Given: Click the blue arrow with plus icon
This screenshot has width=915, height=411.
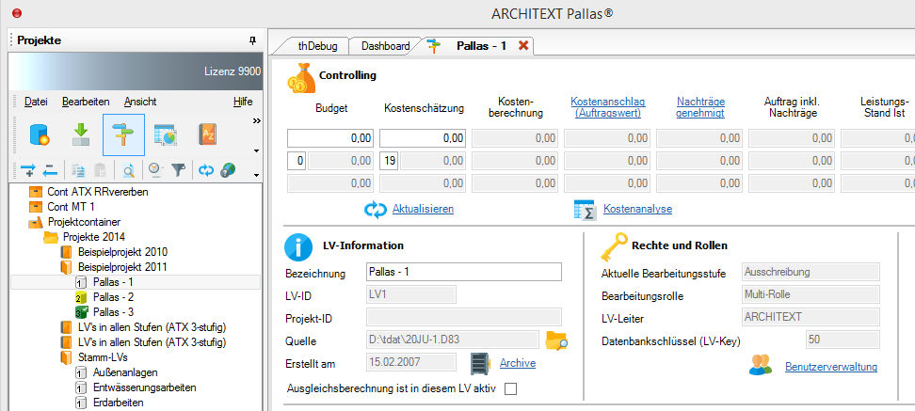Looking at the screenshot, I should pos(27,169).
